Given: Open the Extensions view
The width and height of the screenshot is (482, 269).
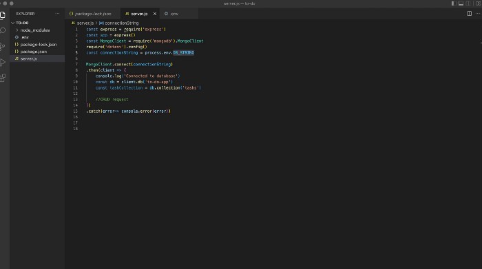Looking at the screenshot, I should (x=3, y=78).
